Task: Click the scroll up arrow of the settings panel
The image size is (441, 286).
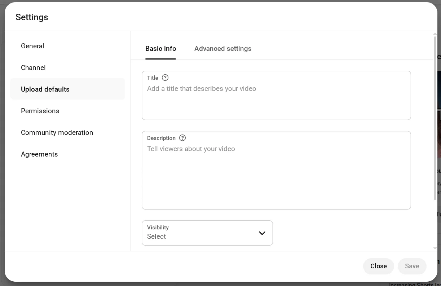Action: click(435, 34)
